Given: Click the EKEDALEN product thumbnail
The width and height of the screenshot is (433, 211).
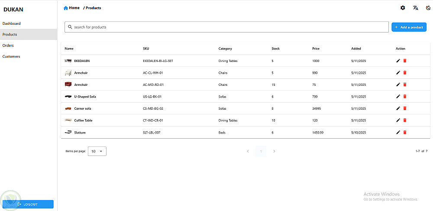Looking at the screenshot, I should pos(68,61).
